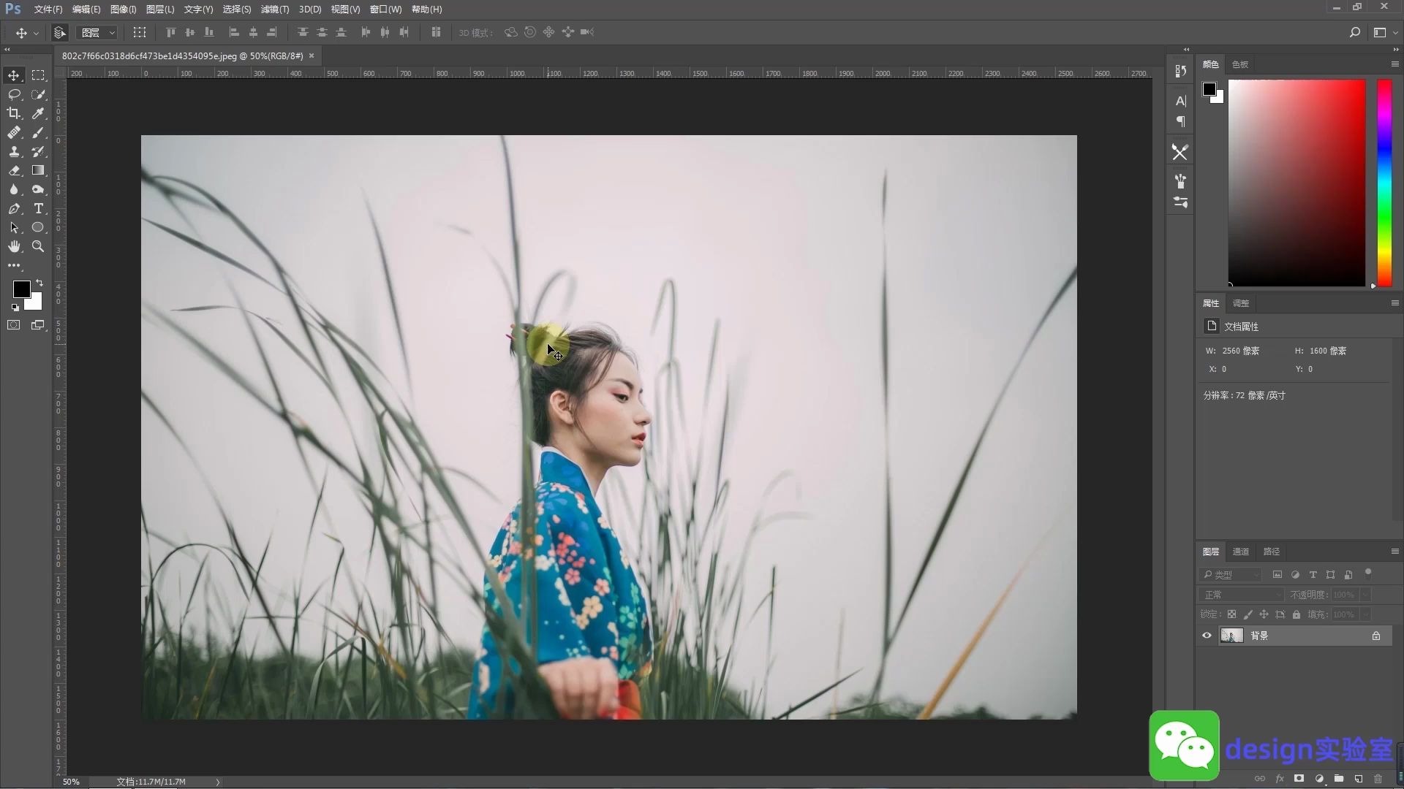Image resolution: width=1404 pixels, height=789 pixels.
Task: Click the 背景 layer thumbnail
Action: 1231,636
